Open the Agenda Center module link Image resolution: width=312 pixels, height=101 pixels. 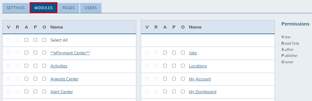click(x=65, y=79)
